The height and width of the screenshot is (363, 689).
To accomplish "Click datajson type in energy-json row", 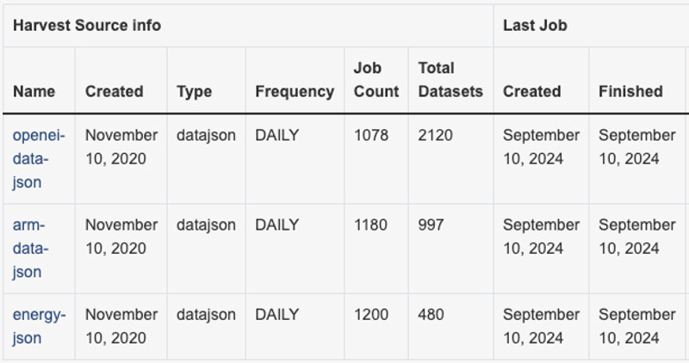I will point(206,314).
